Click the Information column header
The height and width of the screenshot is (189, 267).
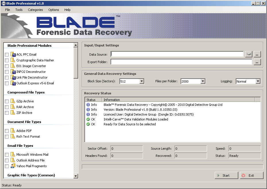[x=178, y=100]
